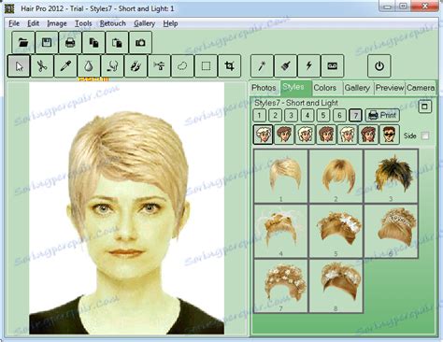This screenshot has height=342, width=443.
Task: Click the camera snapshot toolbar icon
Action: coord(140,42)
